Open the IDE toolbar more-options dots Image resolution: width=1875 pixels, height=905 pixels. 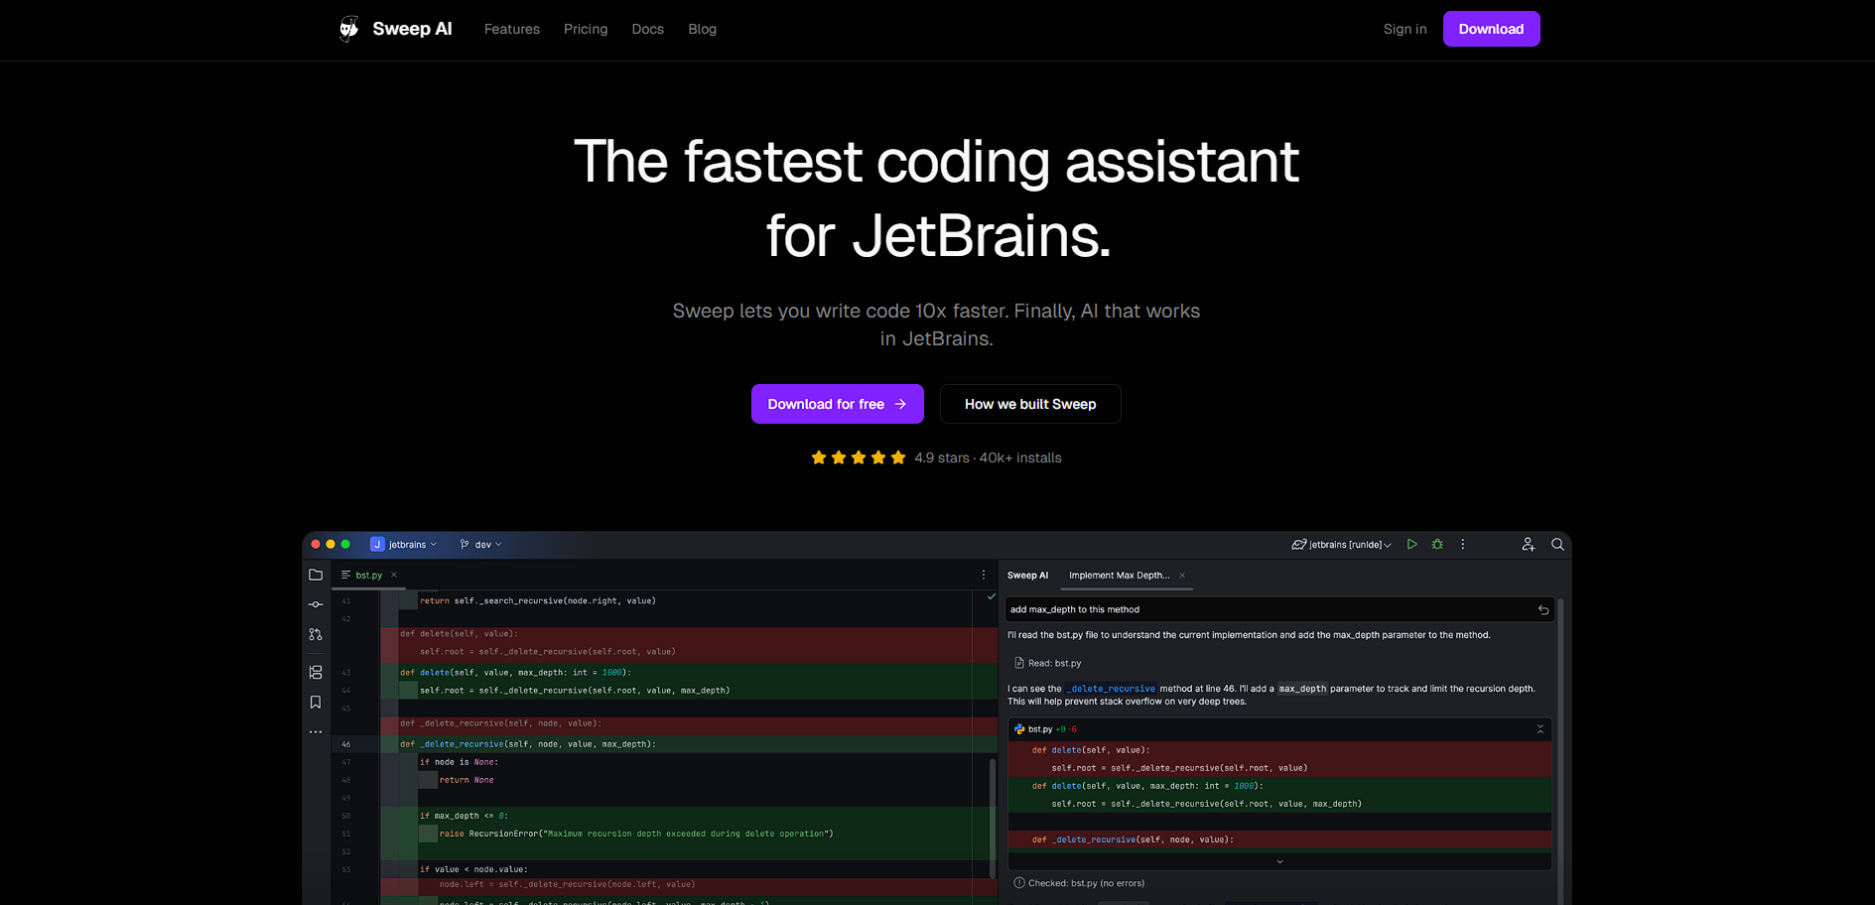tap(1463, 544)
